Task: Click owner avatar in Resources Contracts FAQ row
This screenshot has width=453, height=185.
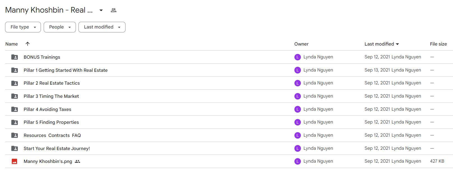Action: click(298, 135)
